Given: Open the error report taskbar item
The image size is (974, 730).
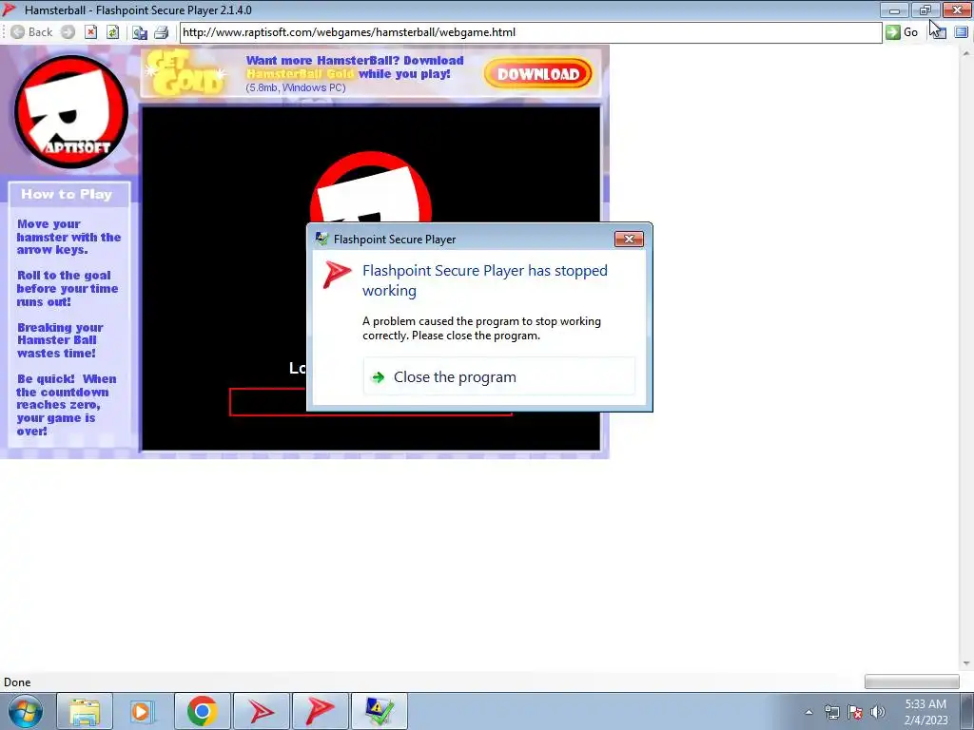Looking at the screenshot, I should (379, 711).
